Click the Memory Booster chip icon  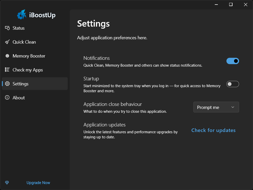coord(7,56)
